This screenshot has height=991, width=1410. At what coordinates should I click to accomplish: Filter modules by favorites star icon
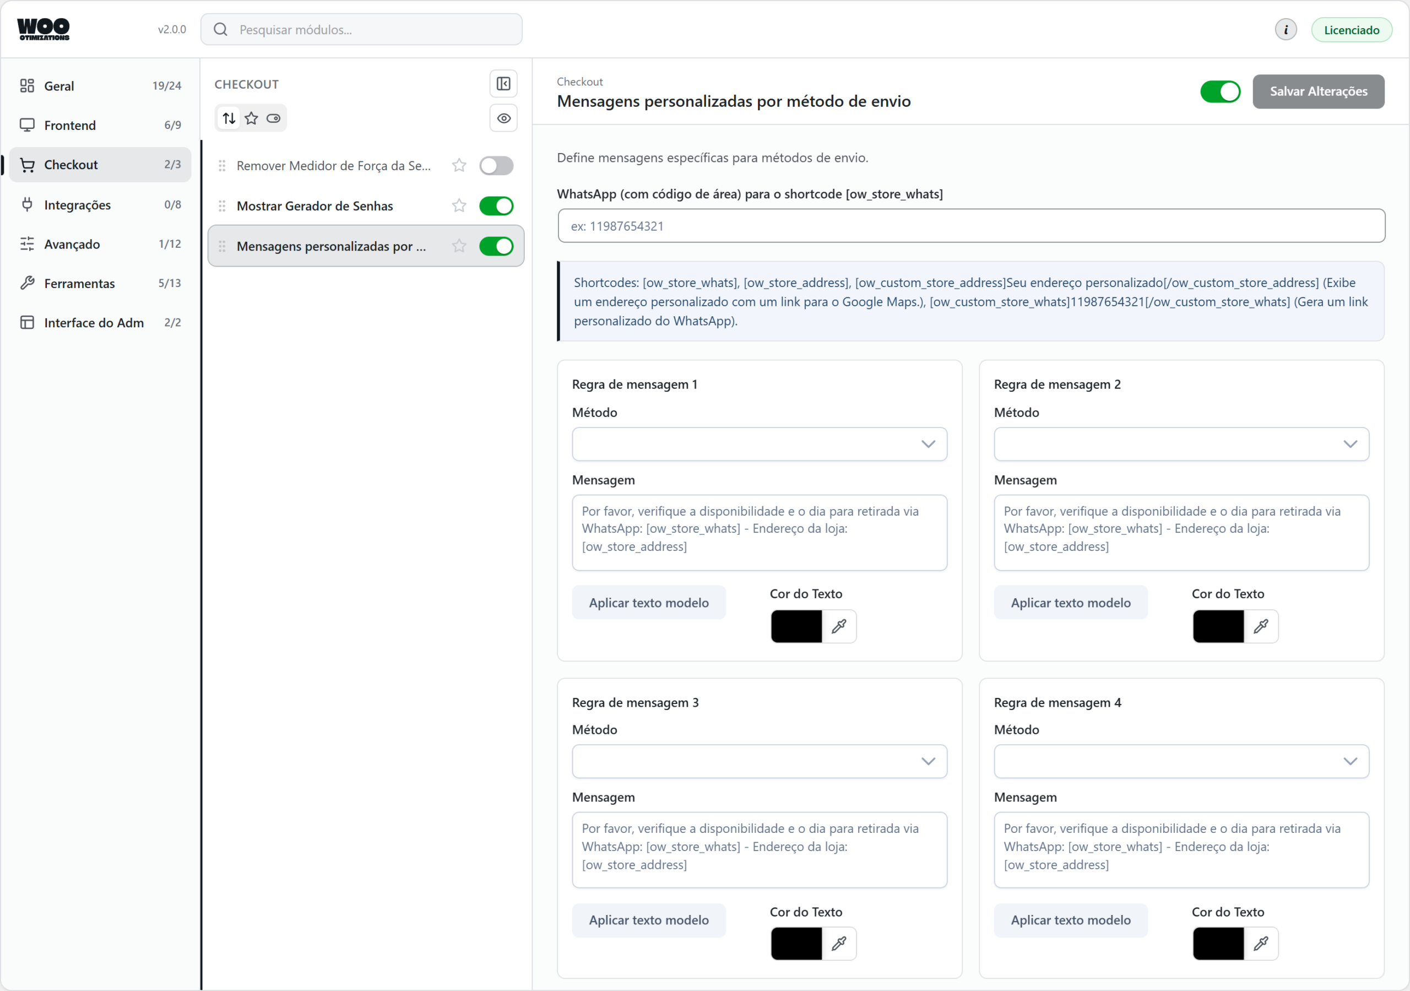tap(251, 118)
